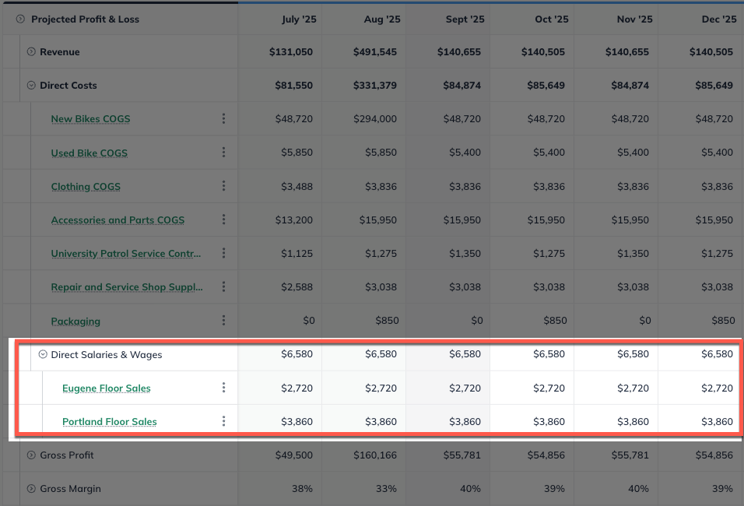Screen dimensions: 744x506
Task: Select Accessories and Parts July value $13,200
Action: [293, 220]
